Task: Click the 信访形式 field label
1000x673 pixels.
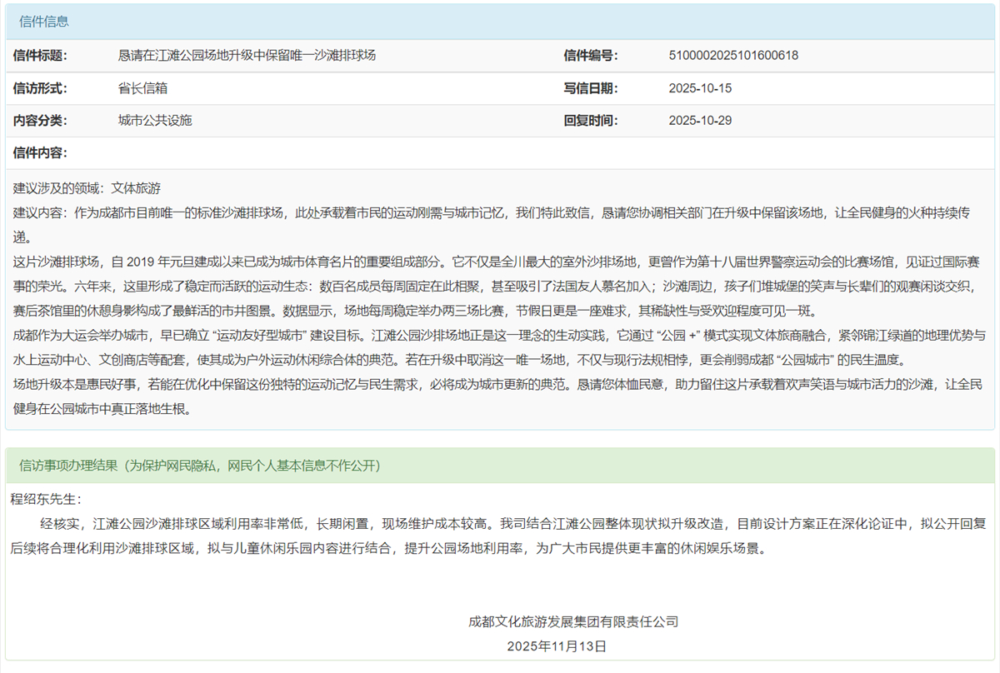Action: click(x=40, y=88)
